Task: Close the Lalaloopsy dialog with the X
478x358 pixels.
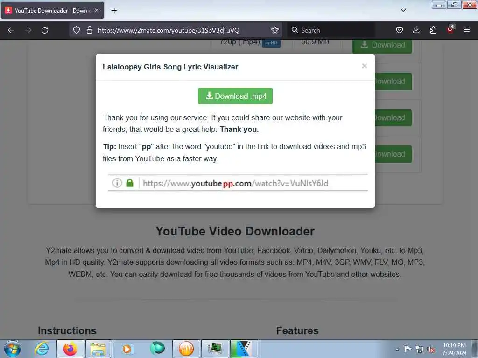Action: pos(364,66)
